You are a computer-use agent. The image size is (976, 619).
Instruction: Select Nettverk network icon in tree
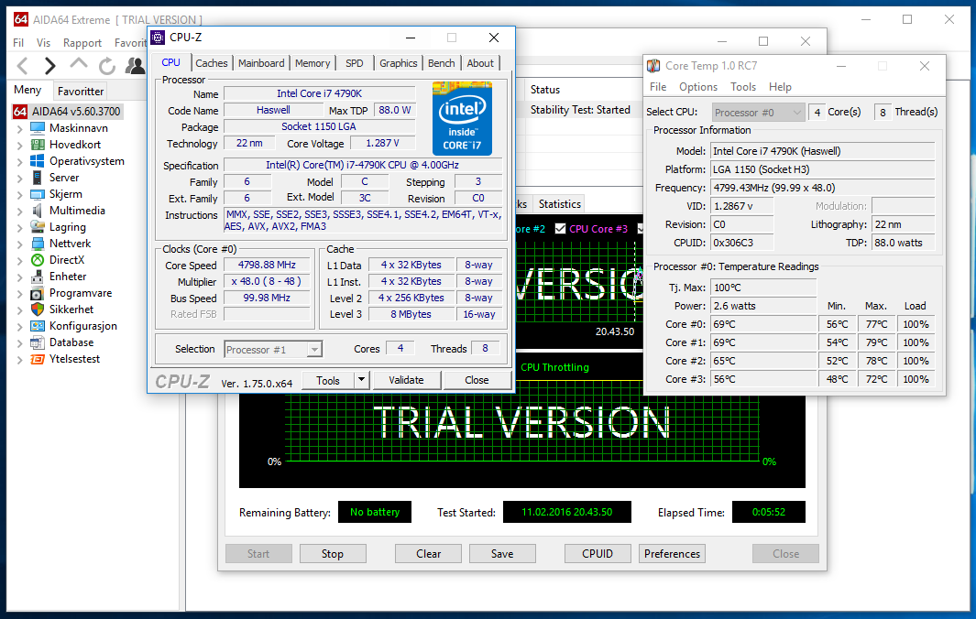(38, 244)
